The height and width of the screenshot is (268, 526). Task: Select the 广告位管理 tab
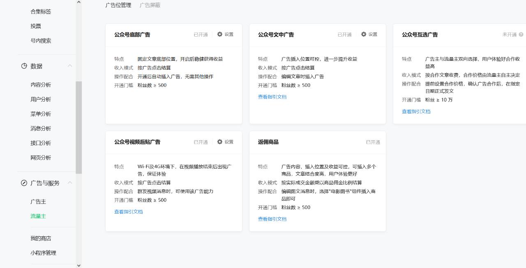118,5
